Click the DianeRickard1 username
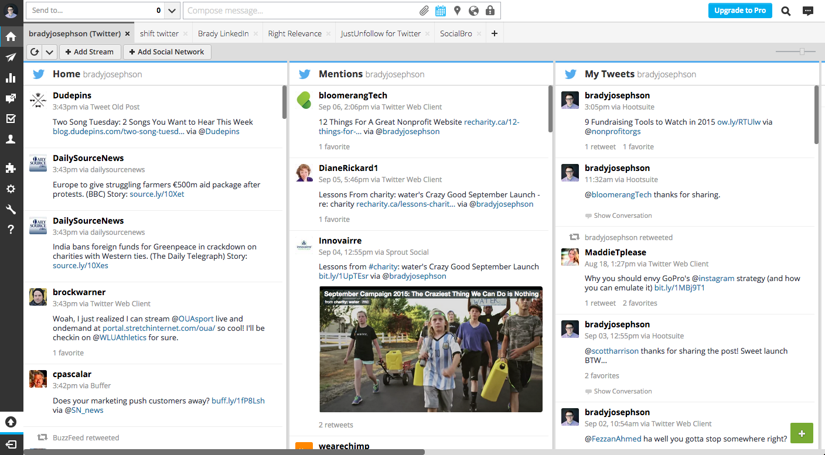Viewport: 825px width, 455px height. 349,167
